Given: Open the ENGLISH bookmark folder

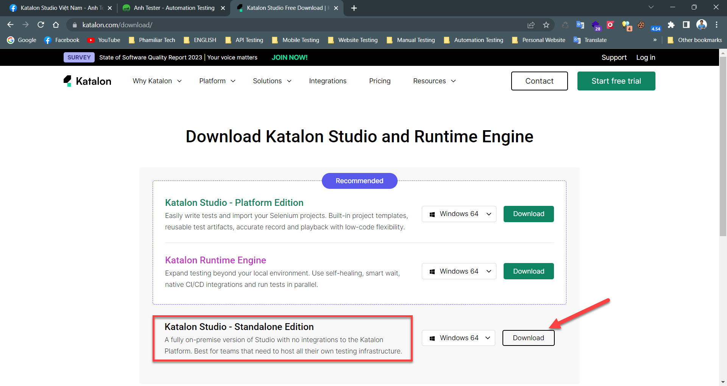Looking at the screenshot, I should point(200,40).
